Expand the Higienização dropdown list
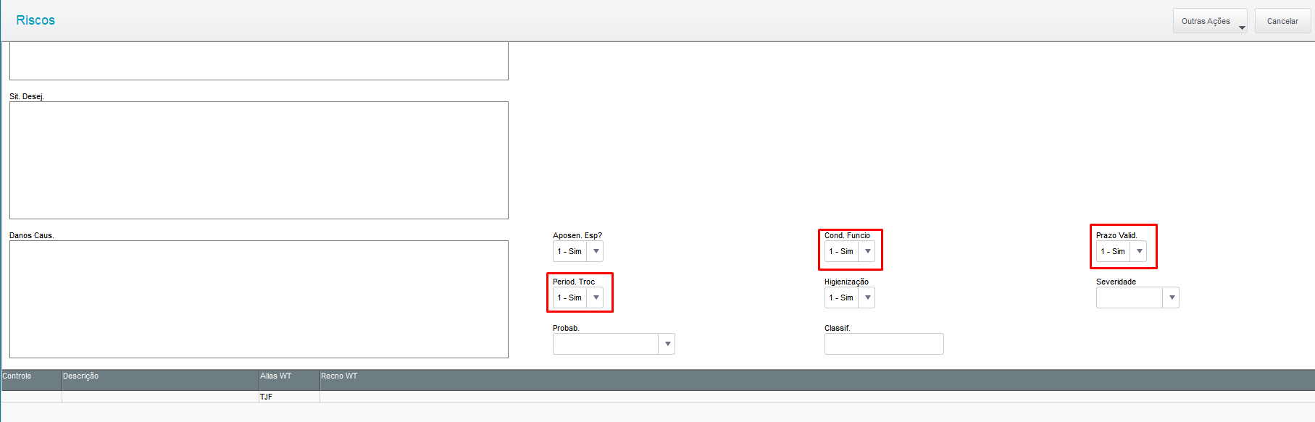The height and width of the screenshot is (422, 1315). pyautogui.click(x=867, y=297)
